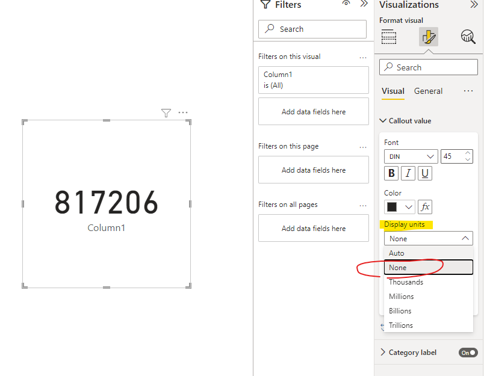
Task: Toggle italic formatting for callout value
Action: tap(408, 173)
